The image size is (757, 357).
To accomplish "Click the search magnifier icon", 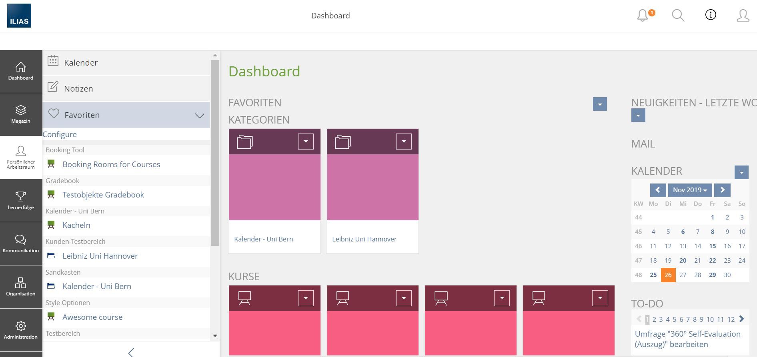I will click(678, 16).
